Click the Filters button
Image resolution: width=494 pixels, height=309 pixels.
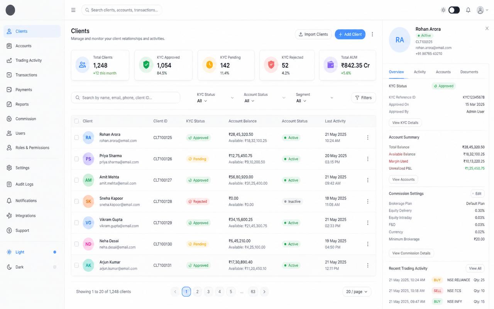pyautogui.click(x=364, y=98)
